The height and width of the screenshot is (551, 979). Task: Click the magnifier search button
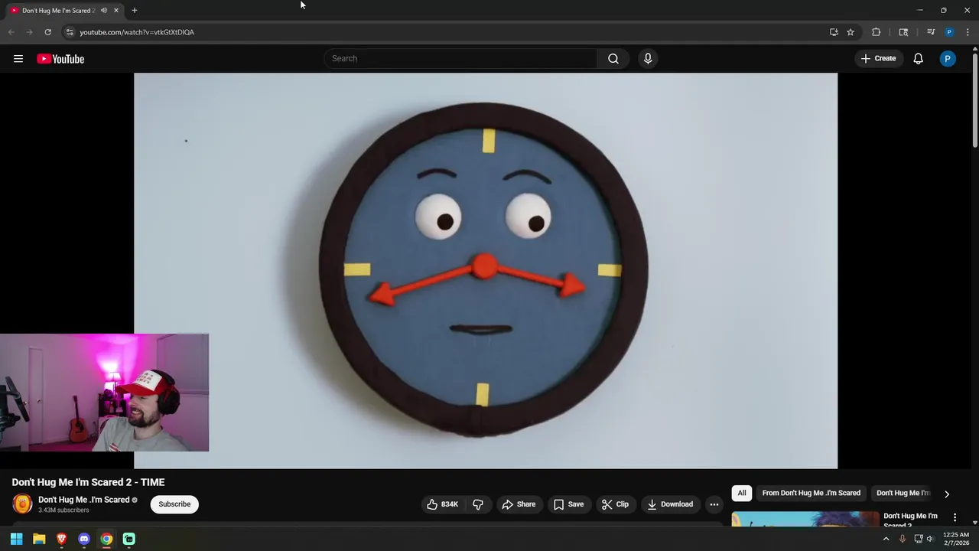click(x=613, y=58)
